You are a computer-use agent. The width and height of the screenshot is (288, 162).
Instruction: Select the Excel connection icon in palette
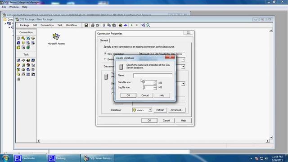28,38
